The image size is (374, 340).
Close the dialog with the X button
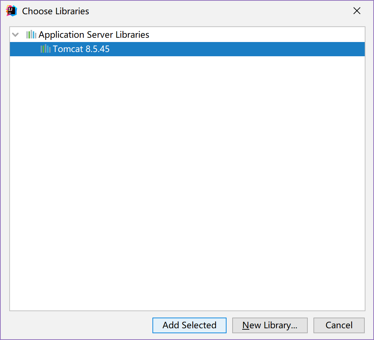(357, 11)
